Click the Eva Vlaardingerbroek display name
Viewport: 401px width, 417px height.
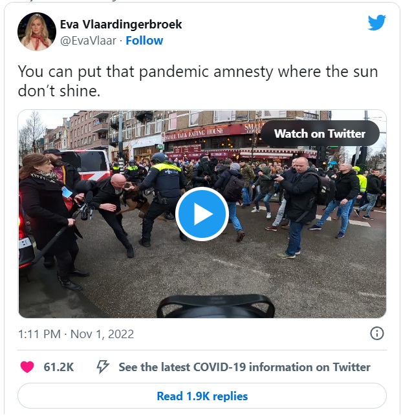pyautogui.click(x=121, y=25)
